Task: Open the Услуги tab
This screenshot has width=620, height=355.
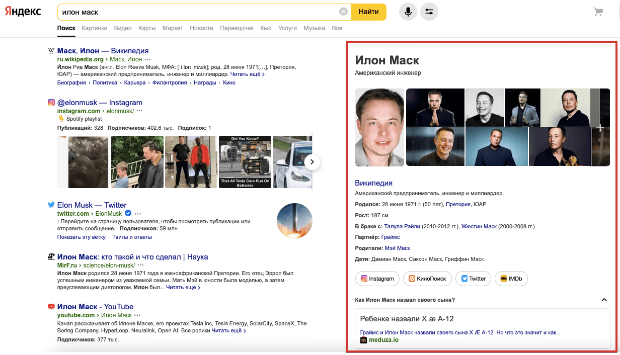Action: pos(287,28)
